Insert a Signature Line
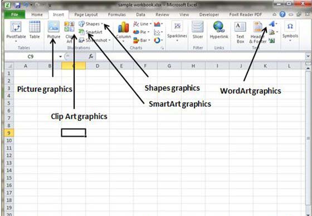 pyautogui.click(x=273, y=32)
